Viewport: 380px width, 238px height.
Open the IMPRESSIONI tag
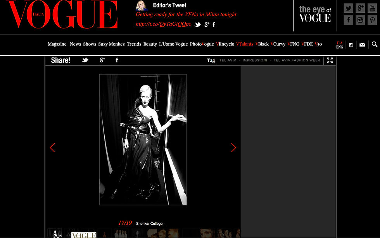tap(255, 60)
